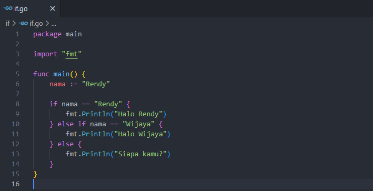Click the "Halo Rendy" string
The image size is (373, 191).
coord(138,114)
